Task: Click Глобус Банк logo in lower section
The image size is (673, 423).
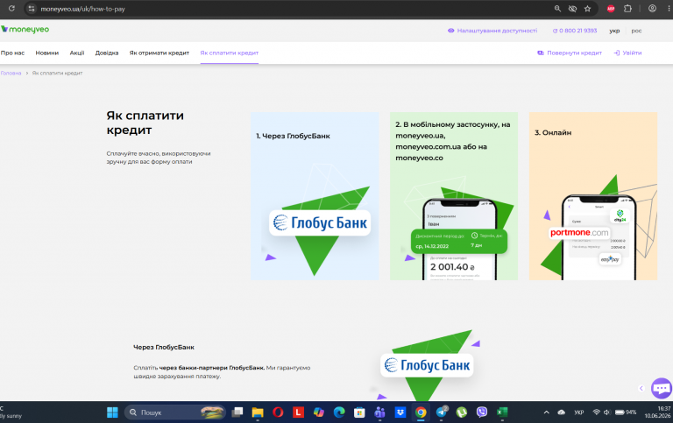Action: pos(427,365)
